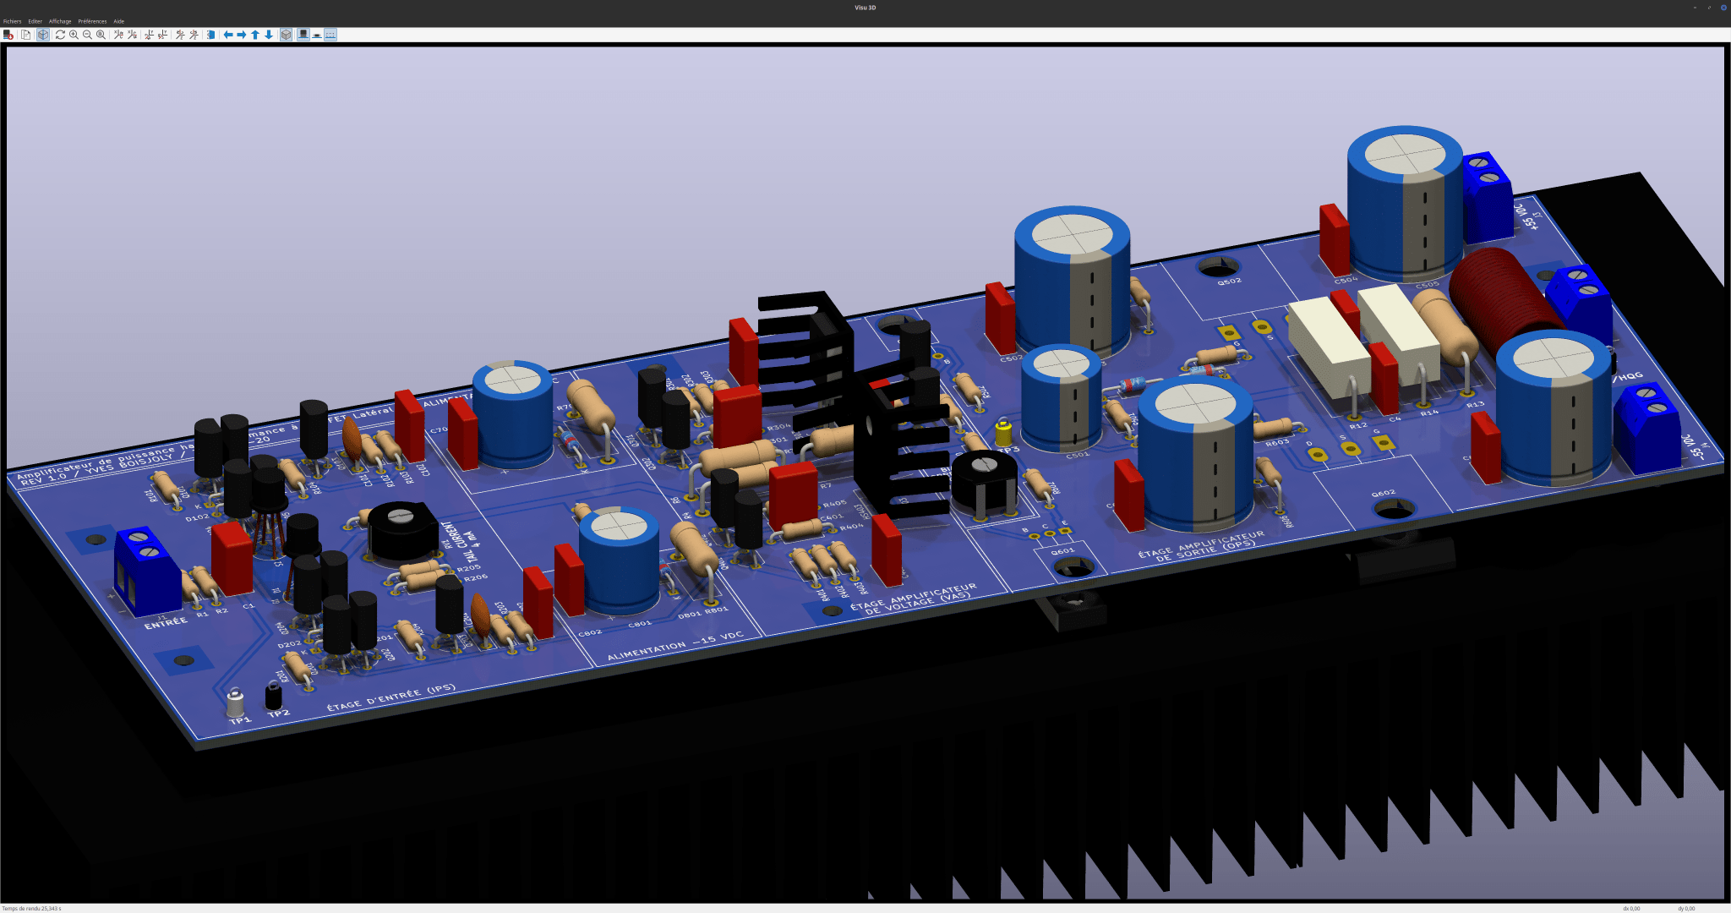Image resolution: width=1731 pixels, height=913 pixels.
Task: Rotate X counterclockwise using second X-axis icon
Action: 132,35
